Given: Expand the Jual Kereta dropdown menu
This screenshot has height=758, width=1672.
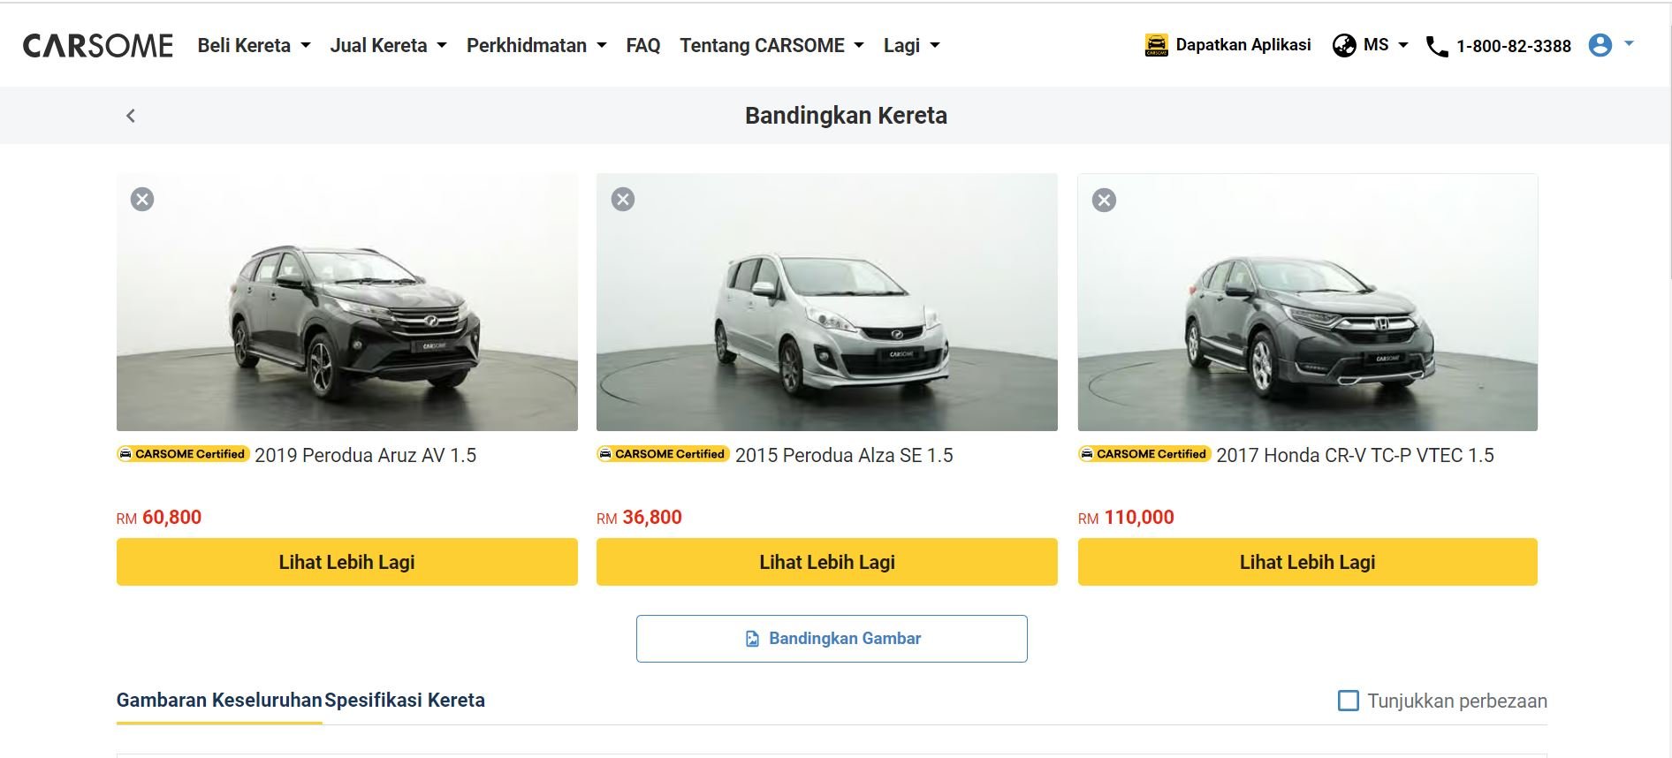Looking at the screenshot, I should 388,46.
